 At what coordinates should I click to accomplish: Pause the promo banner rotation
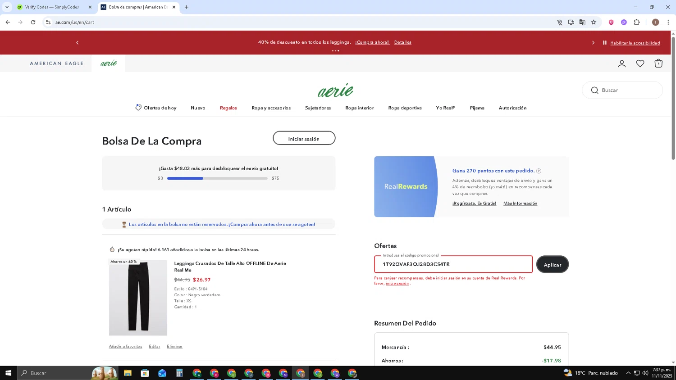[x=605, y=43]
